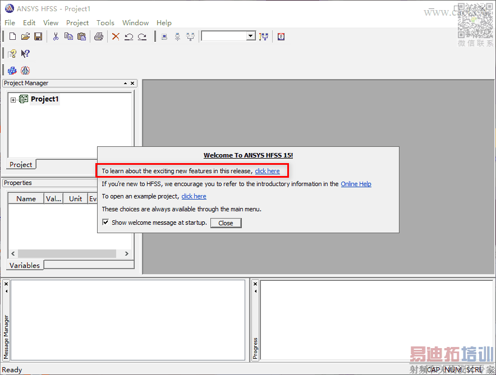Select the Variables tab
This screenshot has width=496, height=375.
click(x=25, y=265)
